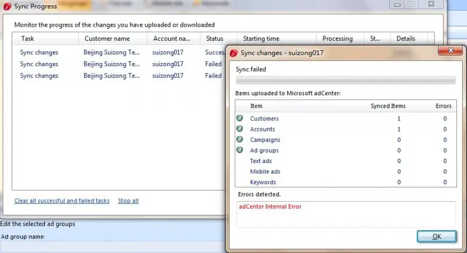
Task: Close the Sync Progress window
Action: [x=431, y=4]
